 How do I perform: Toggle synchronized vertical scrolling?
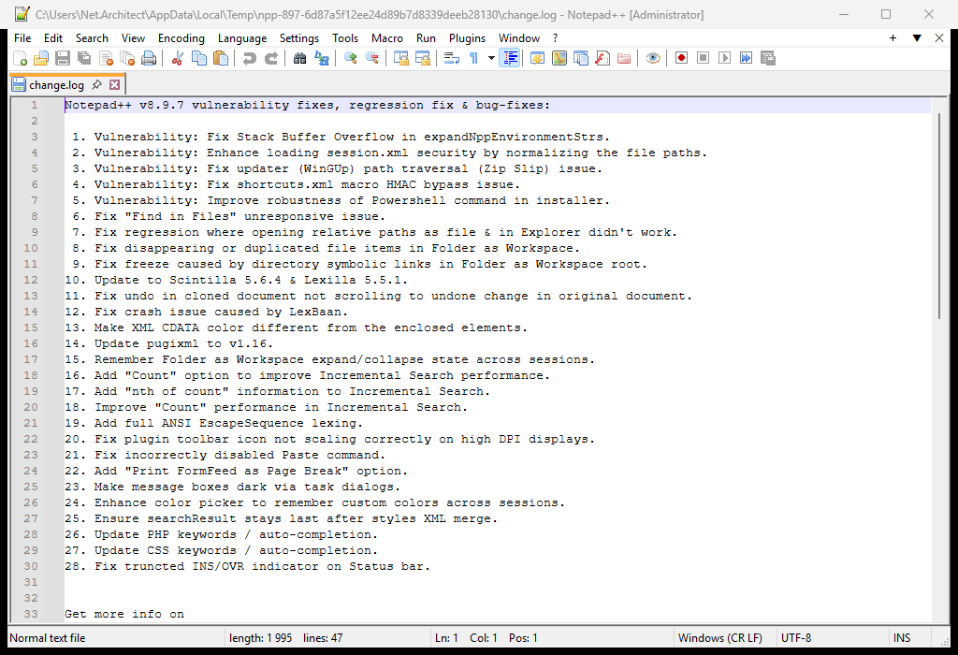pos(401,59)
